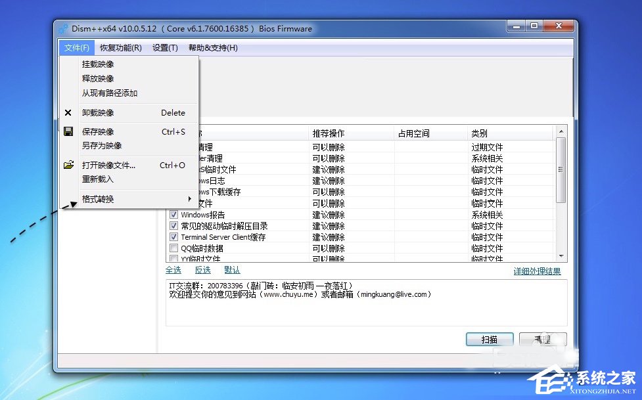Uncheck 常见的驱动临时解压目录
Image resolution: width=642 pixels, height=400 pixels.
[174, 226]
